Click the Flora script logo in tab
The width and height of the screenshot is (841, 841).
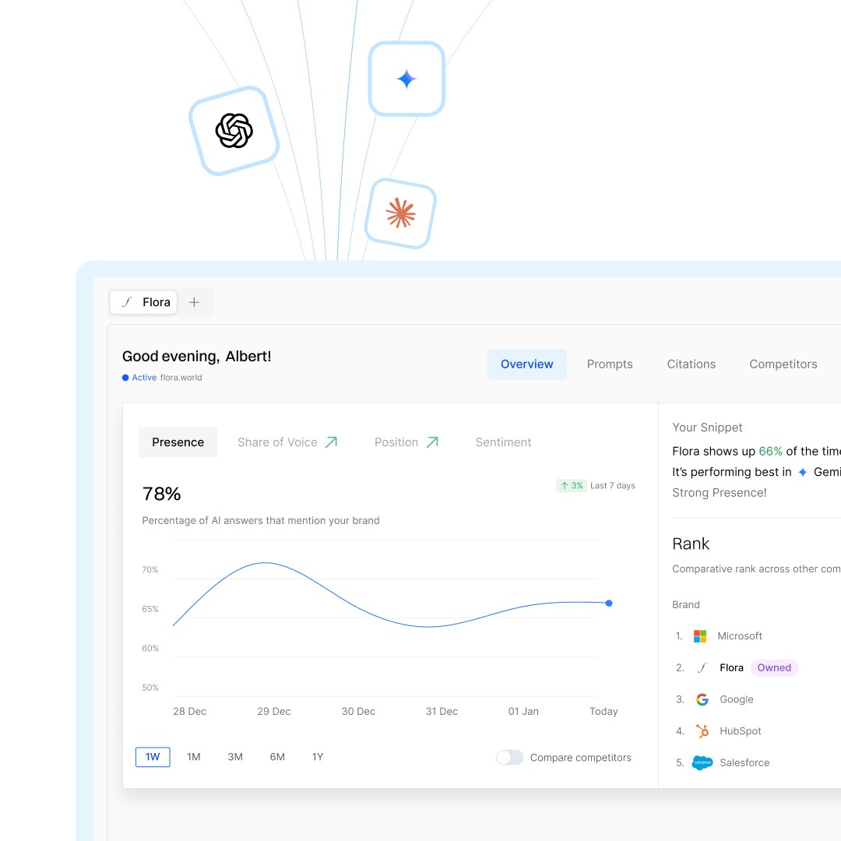point(127,302)
